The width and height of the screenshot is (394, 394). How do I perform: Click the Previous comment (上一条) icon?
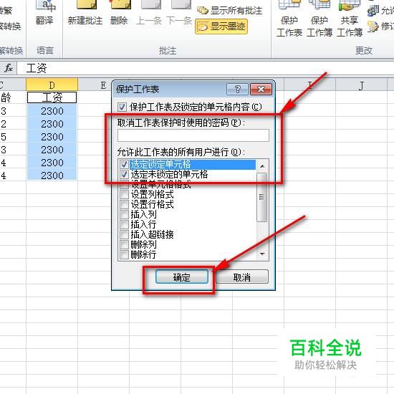pyautogui.click(x=149, y=13)
